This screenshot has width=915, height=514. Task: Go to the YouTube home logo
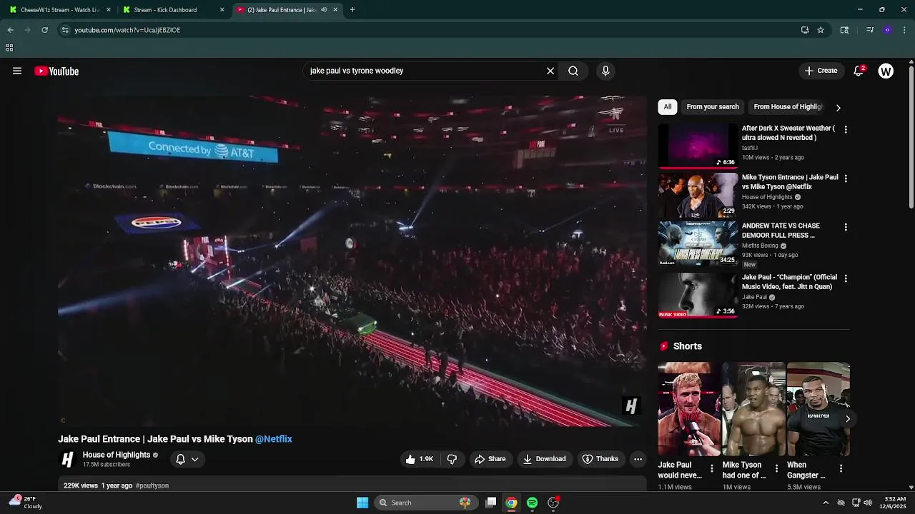pos(56,71)
